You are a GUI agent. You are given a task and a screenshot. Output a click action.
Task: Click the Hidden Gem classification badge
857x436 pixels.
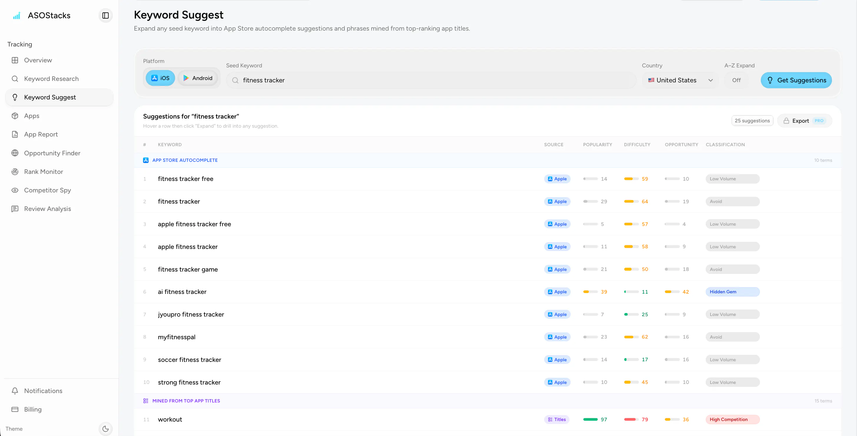[x=733, y=292]
